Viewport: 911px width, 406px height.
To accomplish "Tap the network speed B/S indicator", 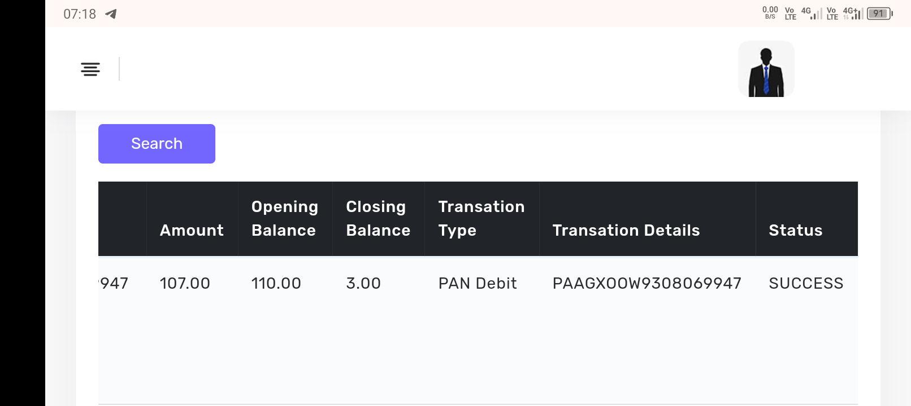I will point(770,13).
